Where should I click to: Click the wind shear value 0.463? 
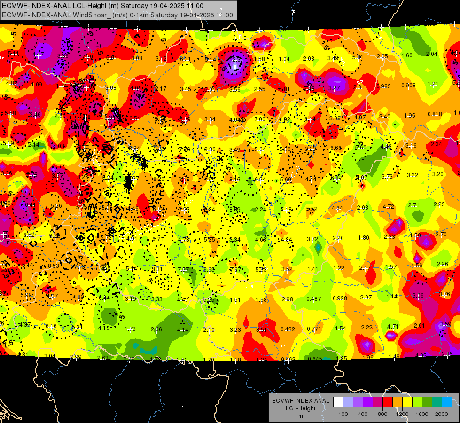[x=288, y=359]
